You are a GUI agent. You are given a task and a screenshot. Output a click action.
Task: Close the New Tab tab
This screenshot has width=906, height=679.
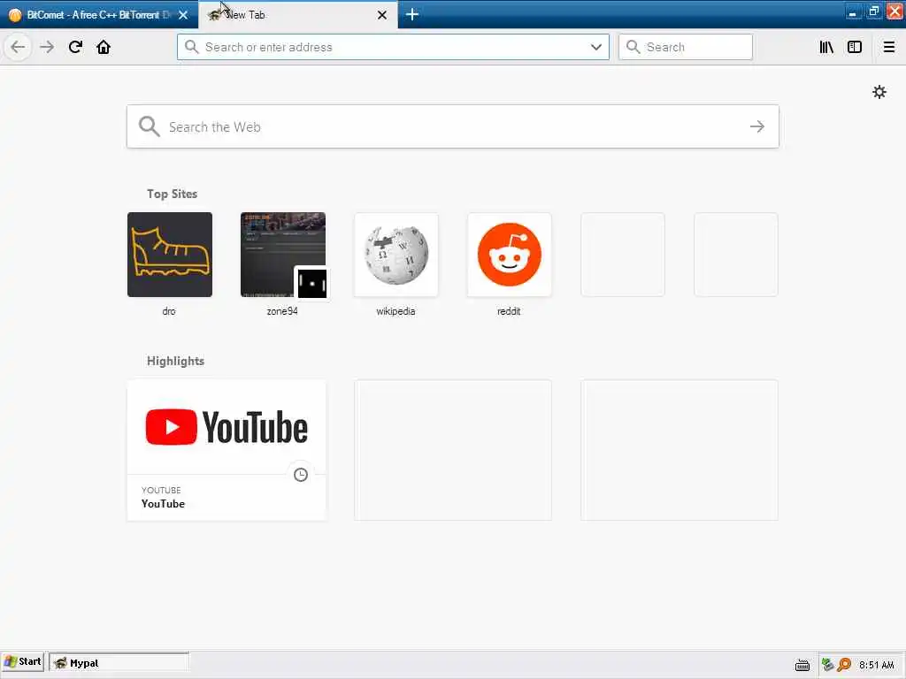(x=382, y=15)
